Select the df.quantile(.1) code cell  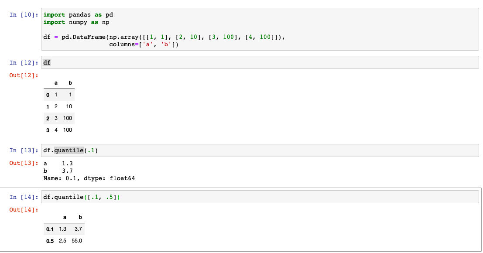coord(175,150)
